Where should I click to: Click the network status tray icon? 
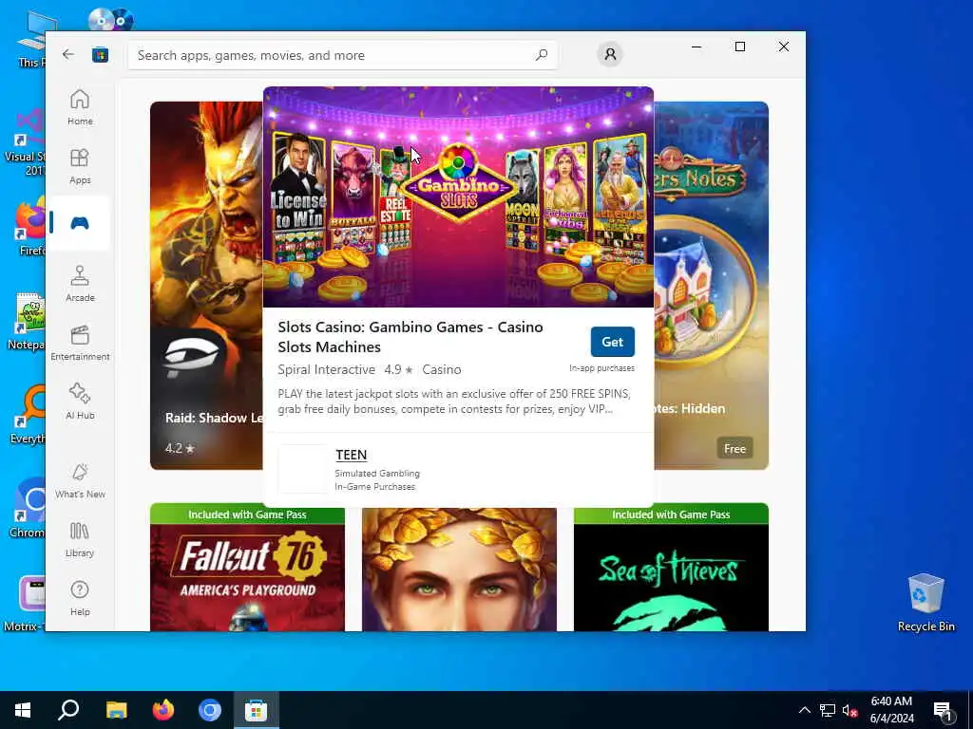tap(828, 710)
